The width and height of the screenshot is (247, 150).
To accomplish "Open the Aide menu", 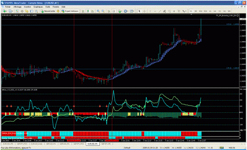I will 63,7.
